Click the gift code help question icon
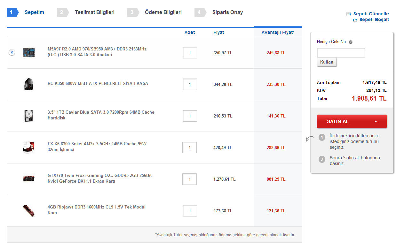 [351, 42]
